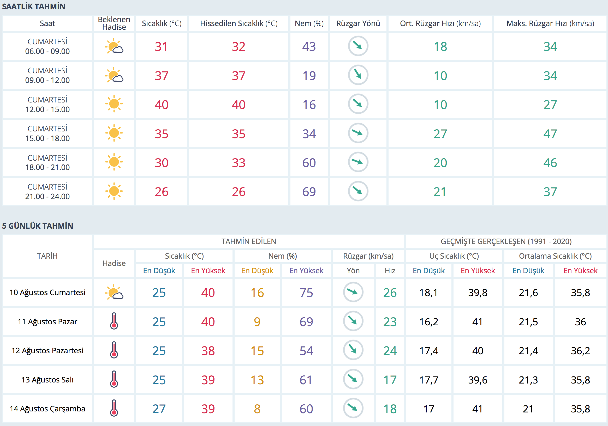Click the 5 GÜNLÜK TAHMİN section title
This screenshot has width=608, height=426.
tap(38, 226)
